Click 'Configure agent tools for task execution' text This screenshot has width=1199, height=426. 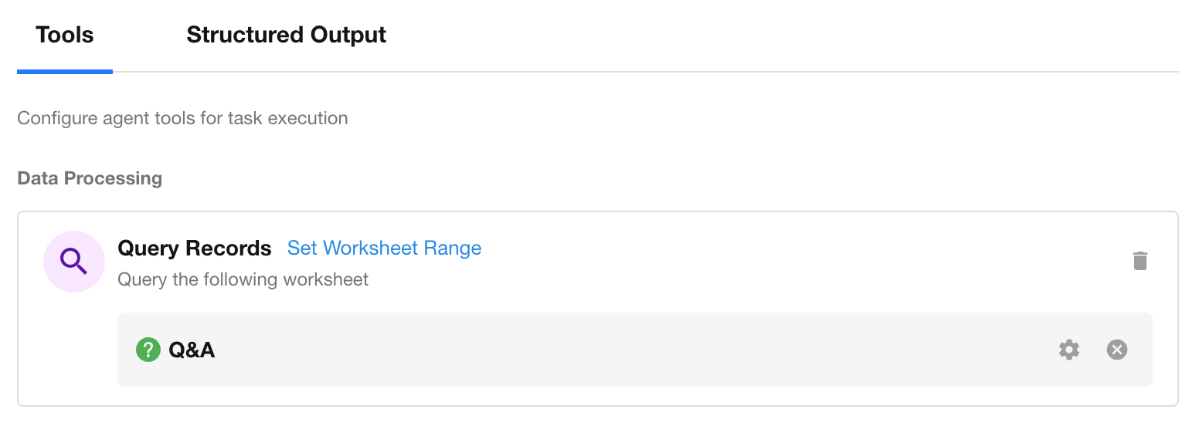pyautogui.click(x=182, y=119)
